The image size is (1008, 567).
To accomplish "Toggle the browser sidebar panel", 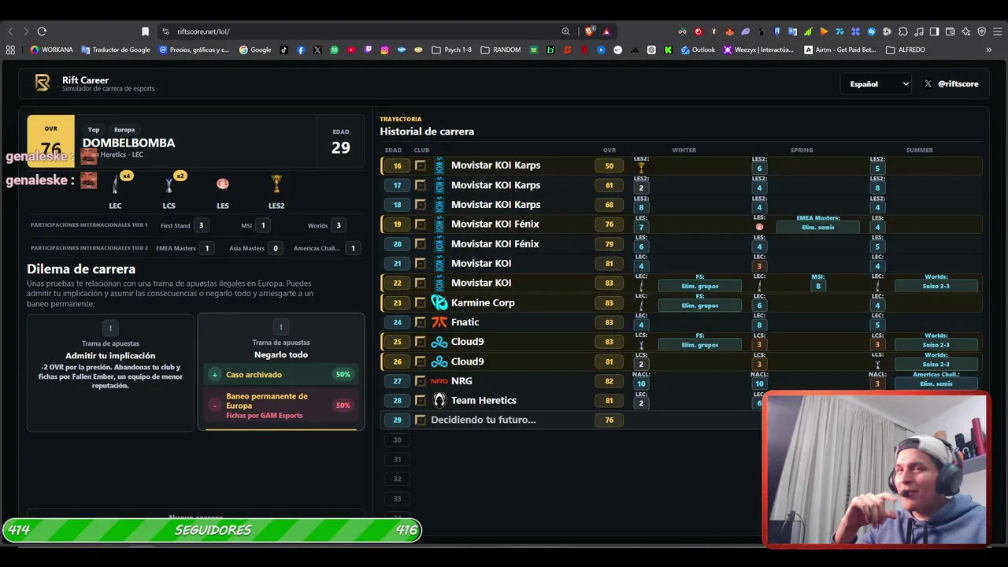I will [x=935, y=31].
